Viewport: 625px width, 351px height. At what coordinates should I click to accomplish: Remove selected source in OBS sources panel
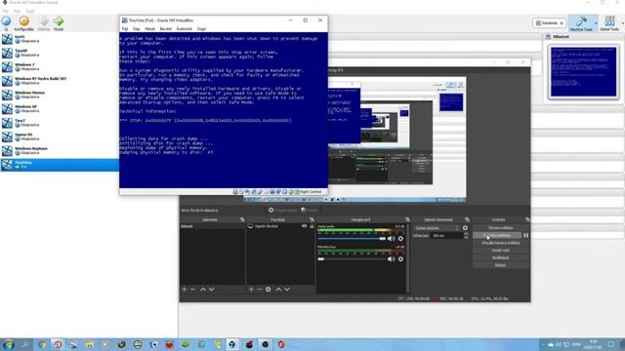(260, 290)
